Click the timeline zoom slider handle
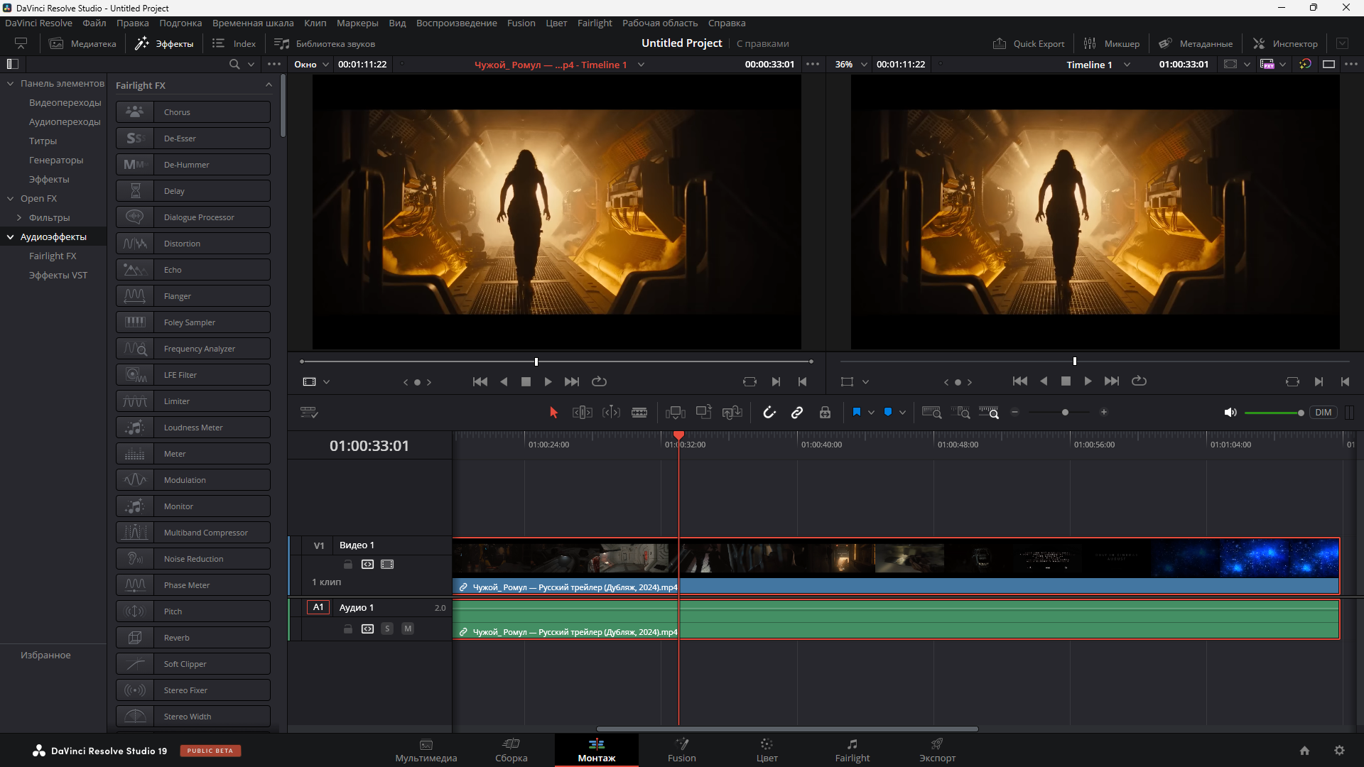The image size is (1364, 767). [1065, 413]
